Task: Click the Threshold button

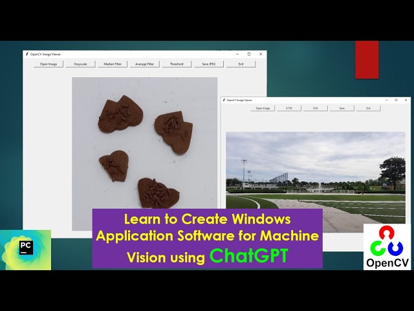Action: [177, 64]
